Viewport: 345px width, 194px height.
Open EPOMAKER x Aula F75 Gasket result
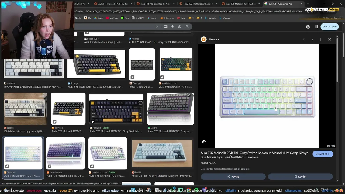tap(33, 87)
